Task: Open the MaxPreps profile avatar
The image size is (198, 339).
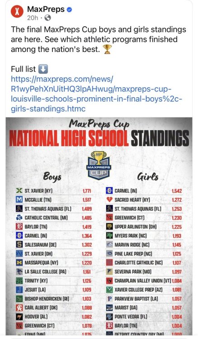Action: pos(17,11)
